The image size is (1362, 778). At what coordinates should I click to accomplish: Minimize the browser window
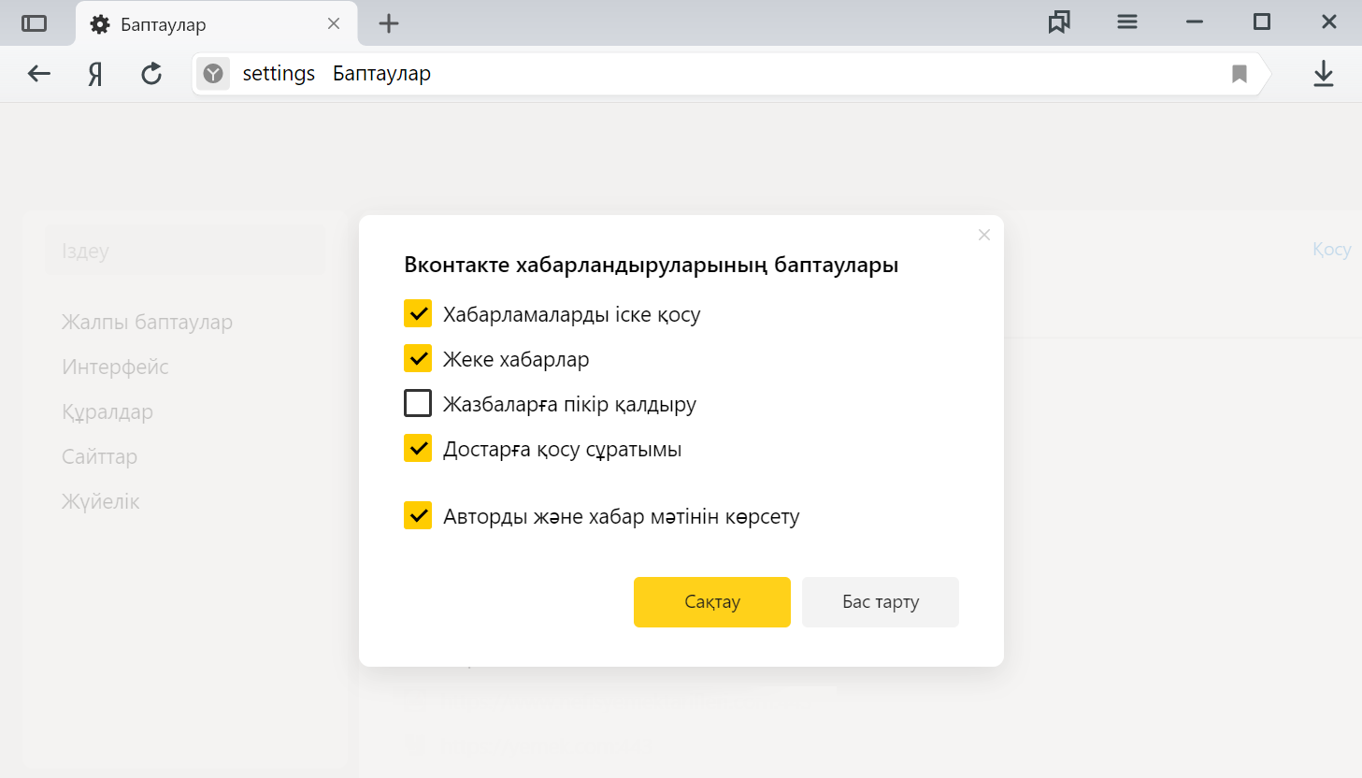coord(1195,22)
